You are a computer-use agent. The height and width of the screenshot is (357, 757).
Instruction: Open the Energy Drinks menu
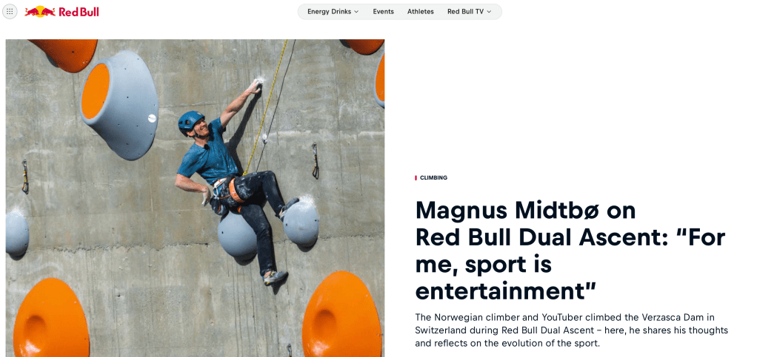pyautogui.click(x=333, y=12)
